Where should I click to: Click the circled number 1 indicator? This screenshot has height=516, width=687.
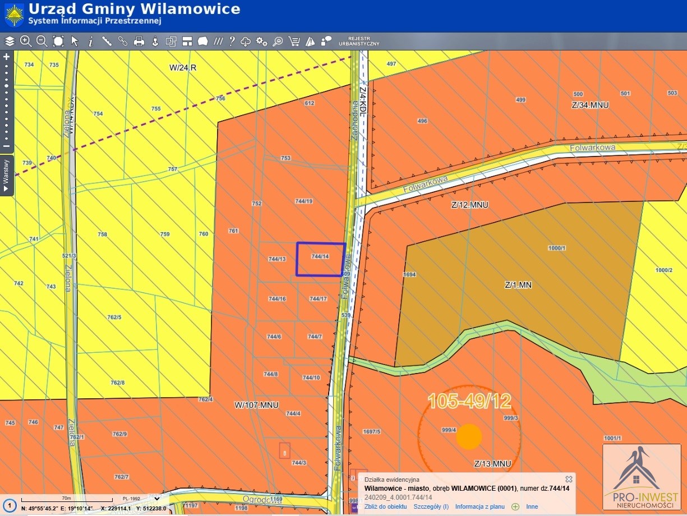[8, 506]
